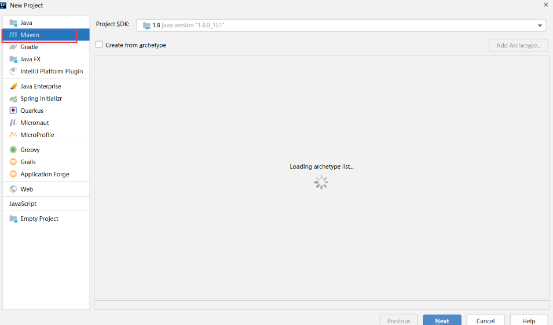553x325 pixels.
Task: Select Web project type label
Action: tap(27, 189)
